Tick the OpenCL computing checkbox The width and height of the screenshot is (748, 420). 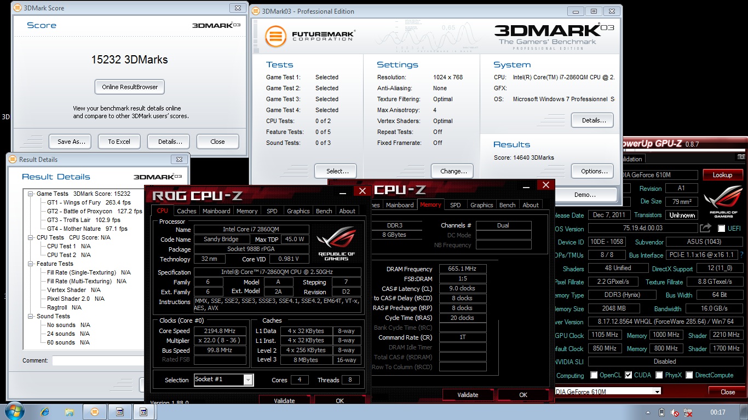click(x=594, y=375)
